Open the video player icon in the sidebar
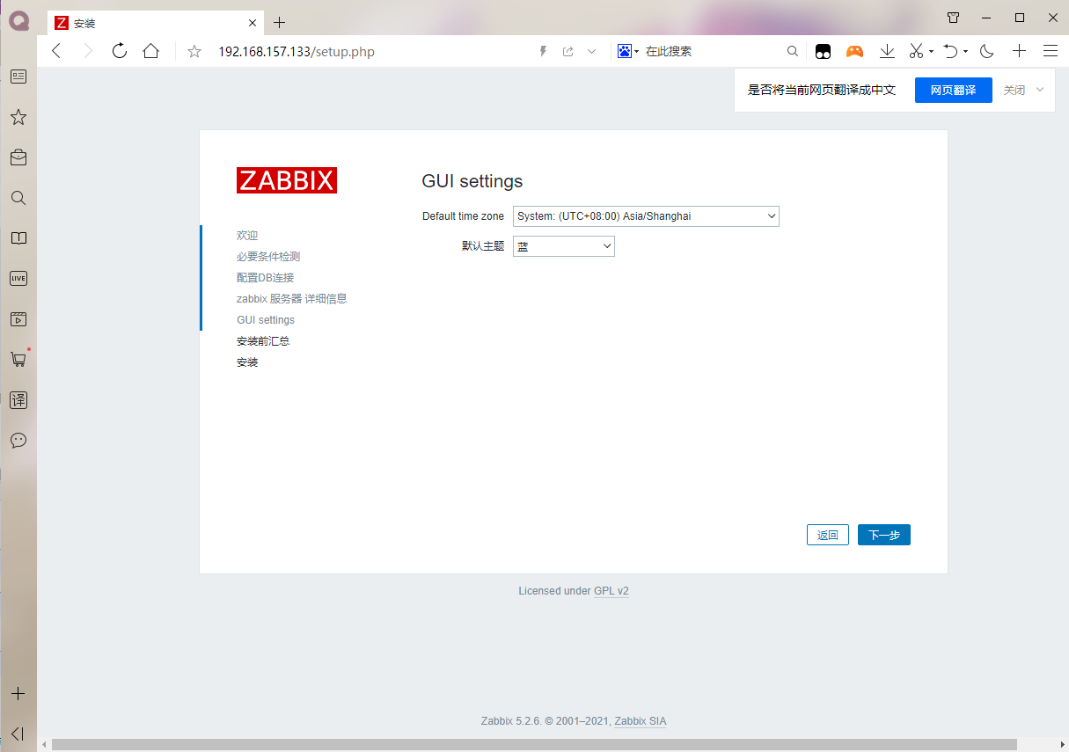 (x=18, y=319)
